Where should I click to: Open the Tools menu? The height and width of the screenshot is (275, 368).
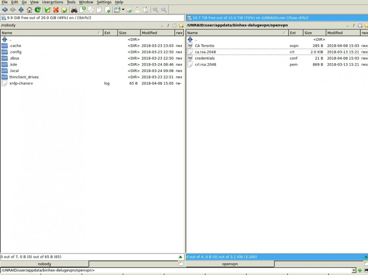(71, 2)
